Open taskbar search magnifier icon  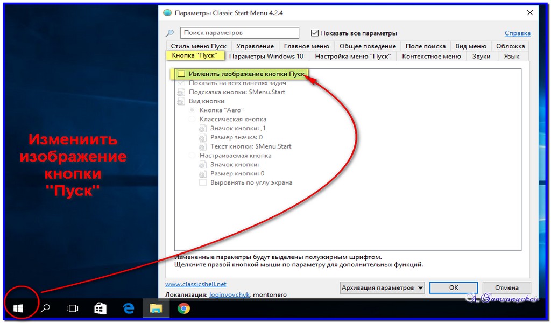pyautogui.click(x=45, y=308)
